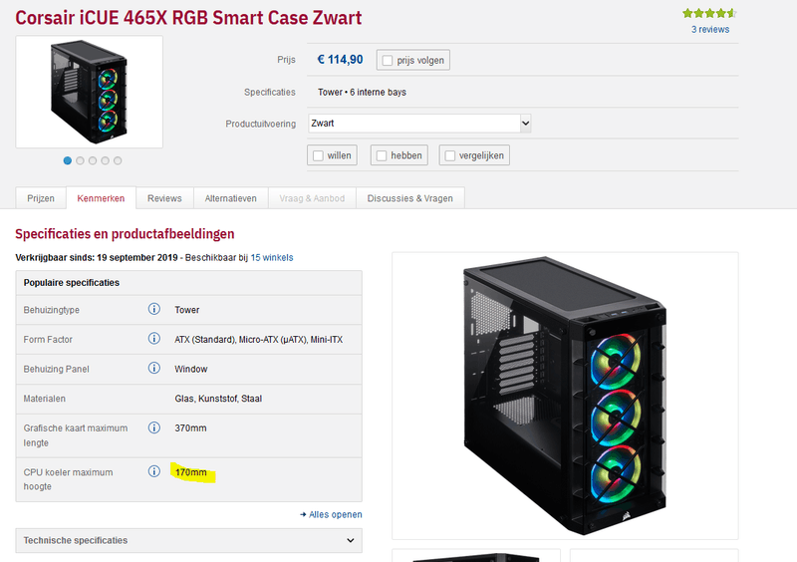Image resolution: width=797 pixels, height=562 pixels.
Task: Click the Corsair iCUE 465X product title
Action: pos(188,18)
